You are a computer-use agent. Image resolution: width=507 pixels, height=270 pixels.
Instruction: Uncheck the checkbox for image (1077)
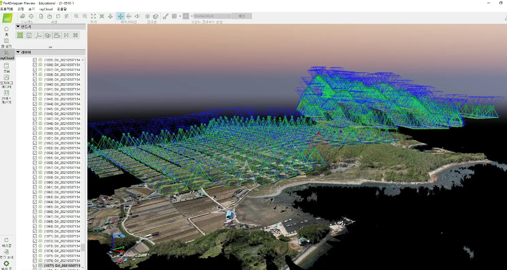[x=35, y=266]
